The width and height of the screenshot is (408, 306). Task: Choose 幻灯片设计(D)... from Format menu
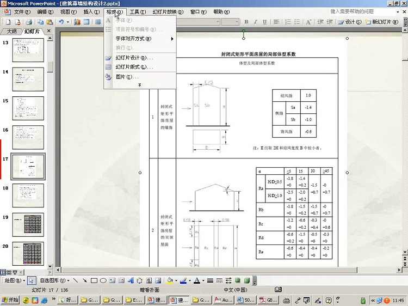pyautogui.click(x=140, y=58)
